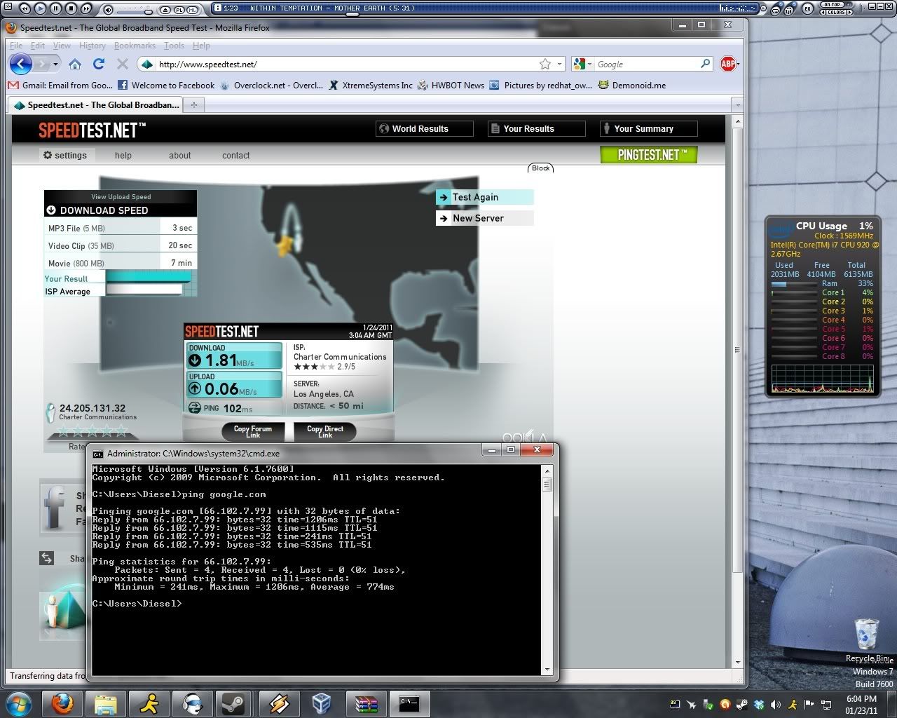
Task: Click Dropbox icon in system tray
Action: 759,705
